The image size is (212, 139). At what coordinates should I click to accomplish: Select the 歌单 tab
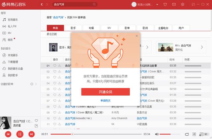tap(127, 28)
